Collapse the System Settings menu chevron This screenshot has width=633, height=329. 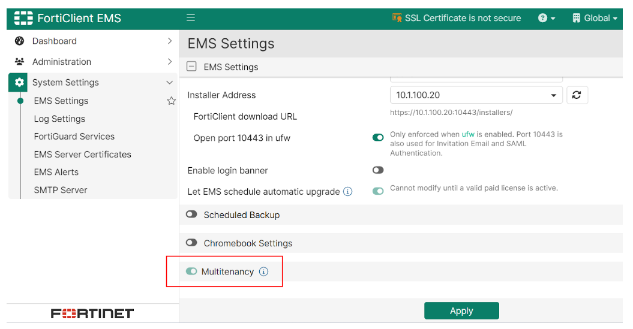pyautogui.click(x=170, y=82)
